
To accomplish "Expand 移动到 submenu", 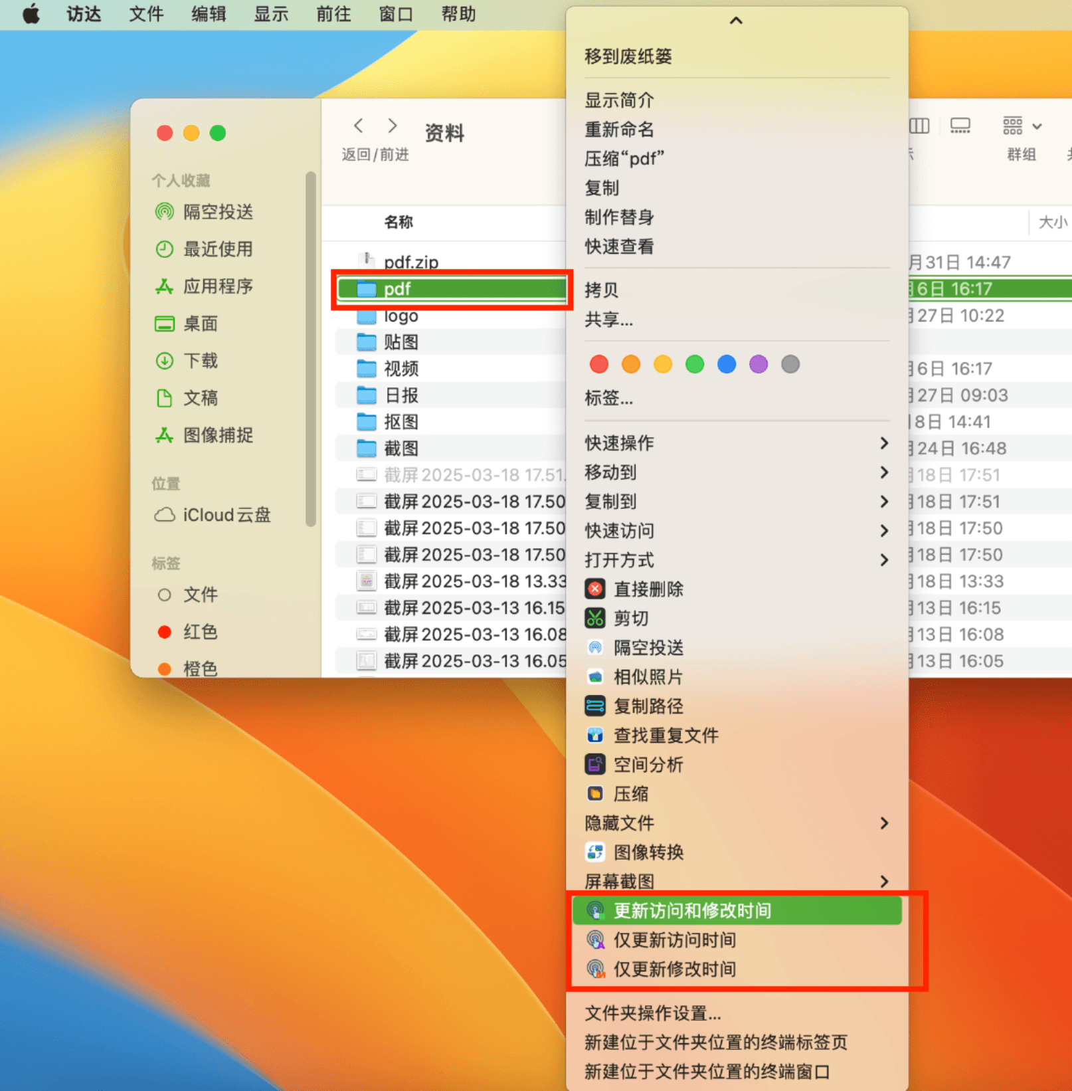I will coord(737,472).
